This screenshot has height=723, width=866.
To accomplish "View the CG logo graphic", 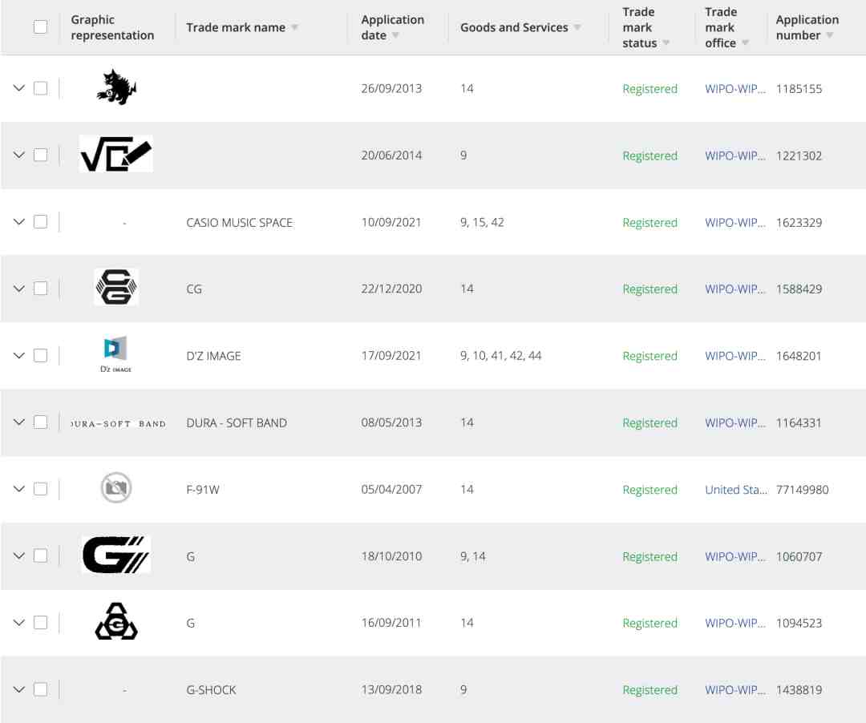I will pos(116,287).
